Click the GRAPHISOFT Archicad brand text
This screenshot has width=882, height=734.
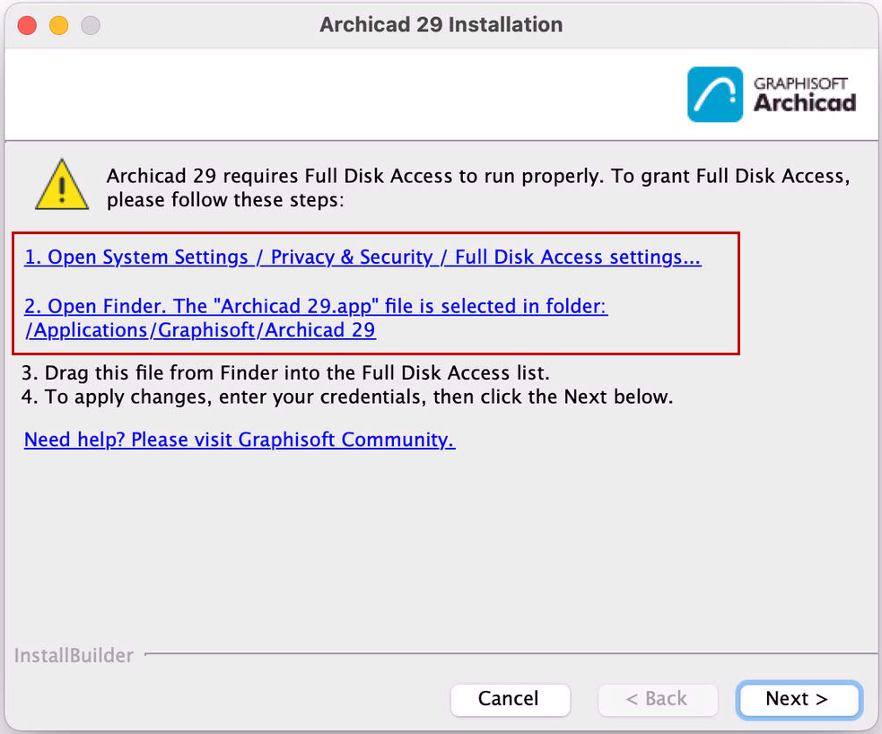pyautogui.click(x=804, y=94)
